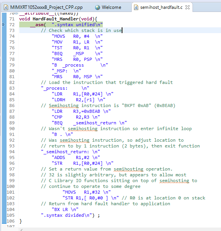Click the C file icon on semihost_hardfault.c tab
The height and width of the screenshot is (231, 221).
[x=136, y=7]
